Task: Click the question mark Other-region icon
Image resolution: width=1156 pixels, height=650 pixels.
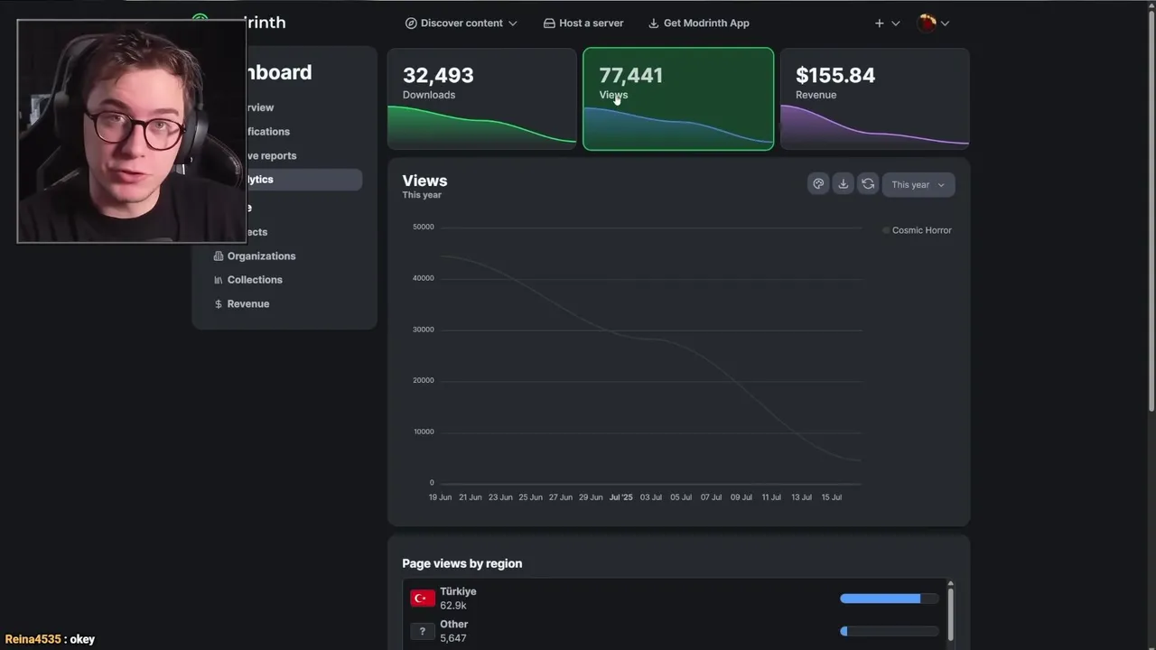Action: (423, 631)
